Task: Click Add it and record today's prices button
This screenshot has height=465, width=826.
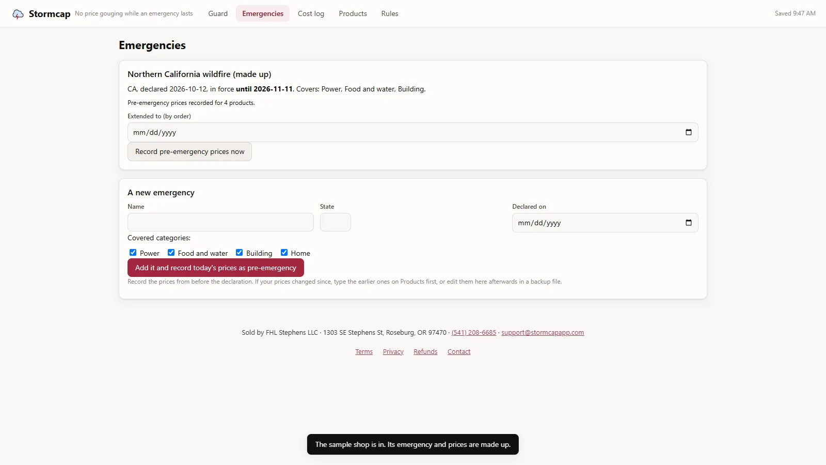Action: click(216, 268)
